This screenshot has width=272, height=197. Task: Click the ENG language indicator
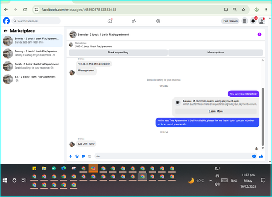[x=233, y=181]
